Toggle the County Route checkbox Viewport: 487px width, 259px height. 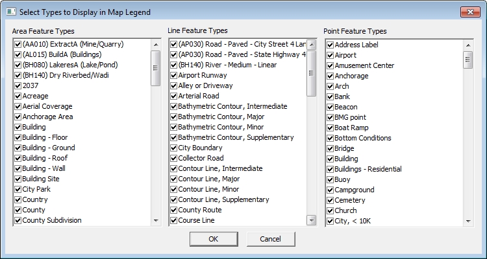click(173, 210)
